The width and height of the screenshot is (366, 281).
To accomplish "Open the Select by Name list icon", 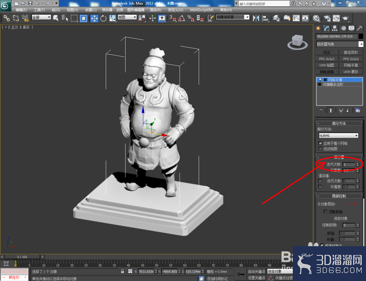I will point(65,18).
